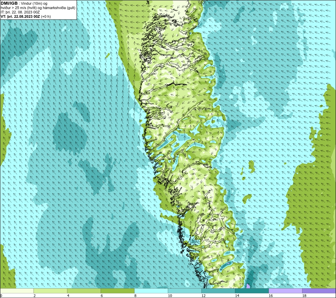Click the 6–8 m/s olive green legend swatch
This screenshot has width=336, height=298.
pyautogui.click(x=117, y=291)
